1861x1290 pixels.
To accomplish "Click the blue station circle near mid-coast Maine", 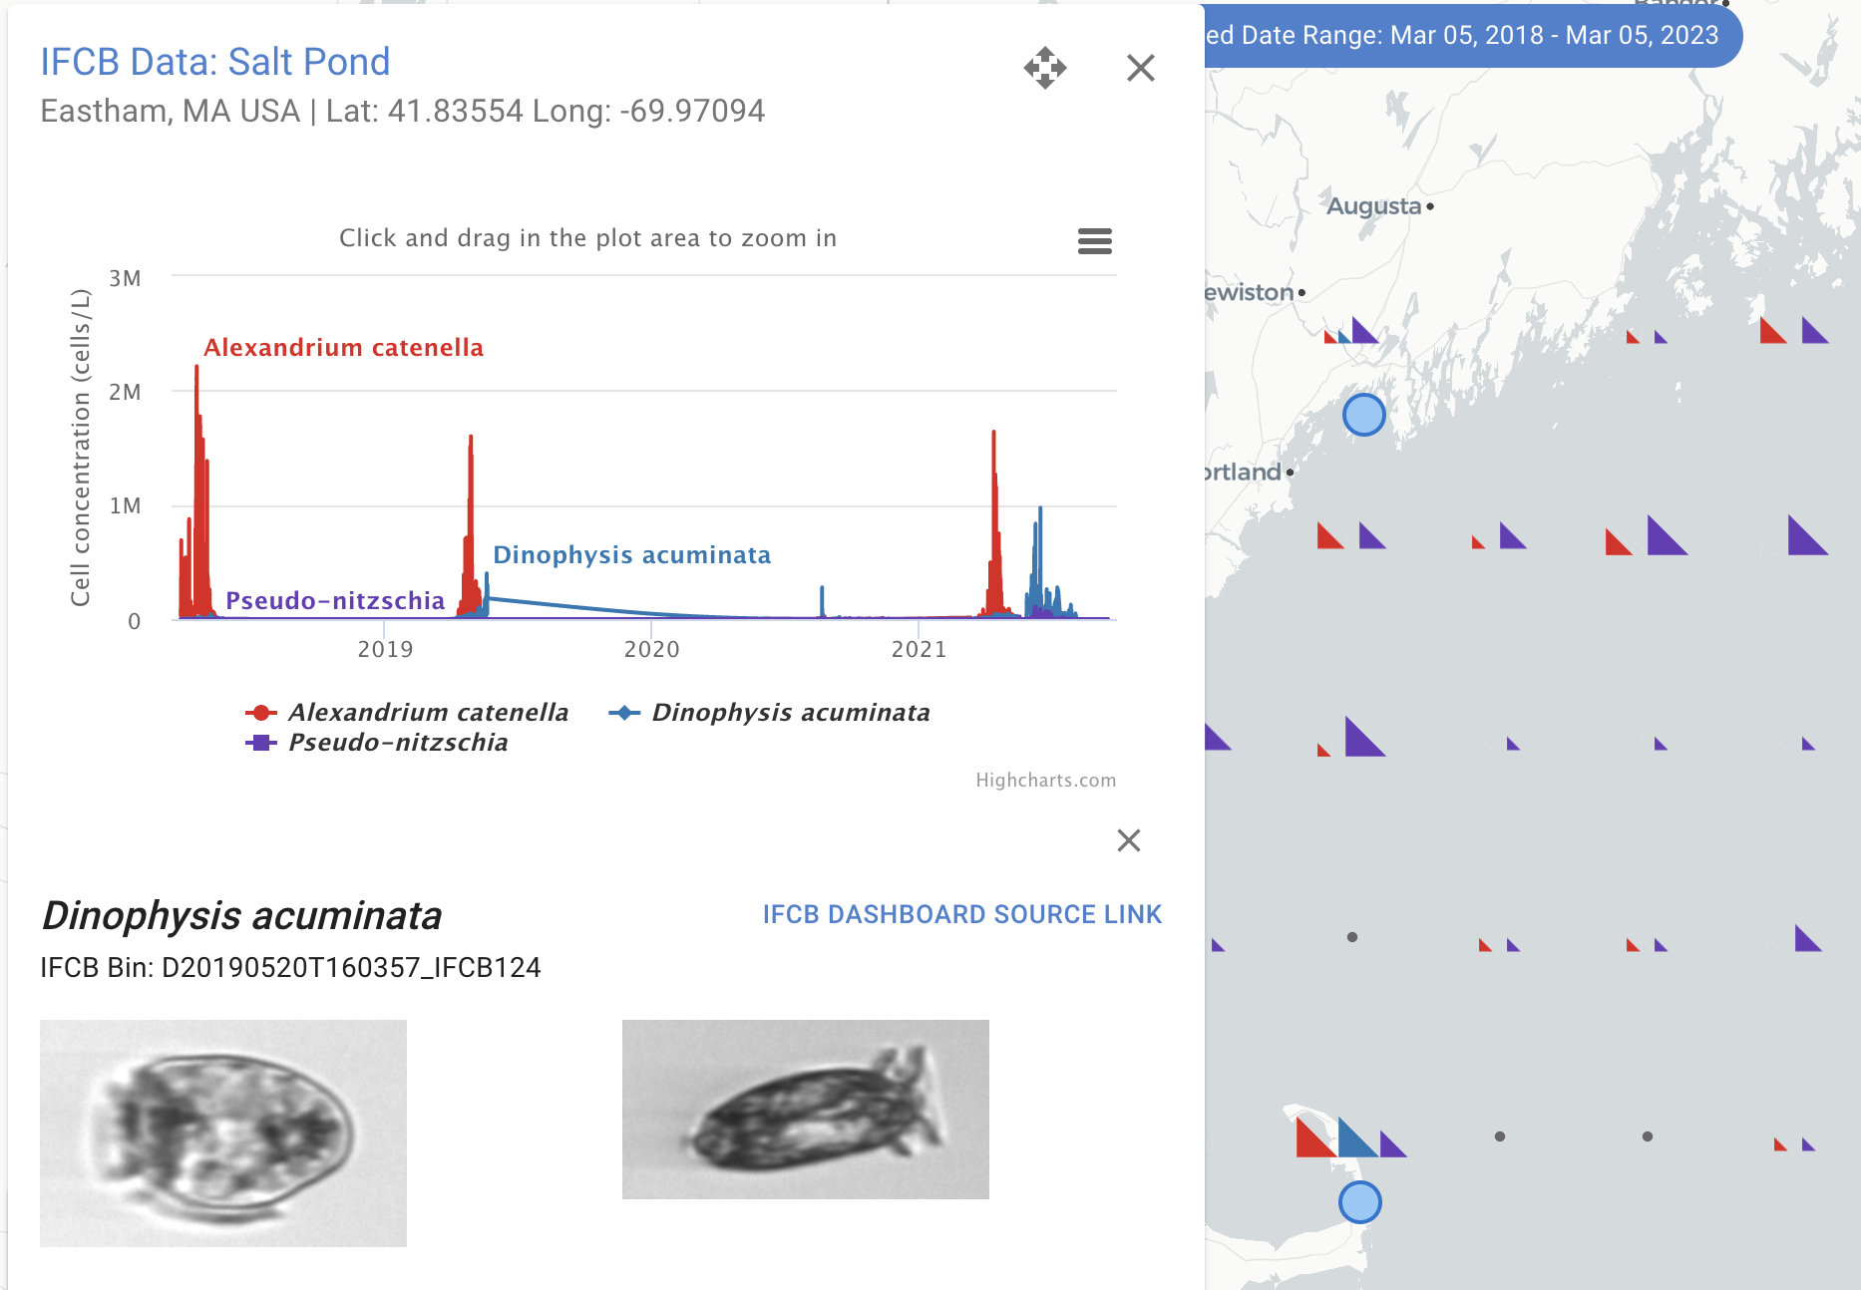I will point(1364,416).
